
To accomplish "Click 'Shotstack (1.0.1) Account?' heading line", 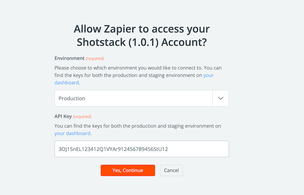I will tap(142, 42).
